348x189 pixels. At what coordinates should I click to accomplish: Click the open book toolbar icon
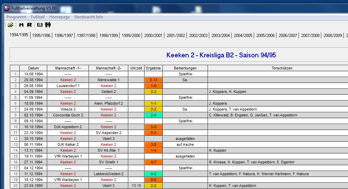40,25
